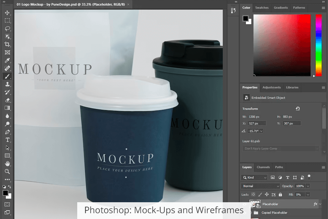
Task: Select the Hand tool
Action: (x=7, y=164)
